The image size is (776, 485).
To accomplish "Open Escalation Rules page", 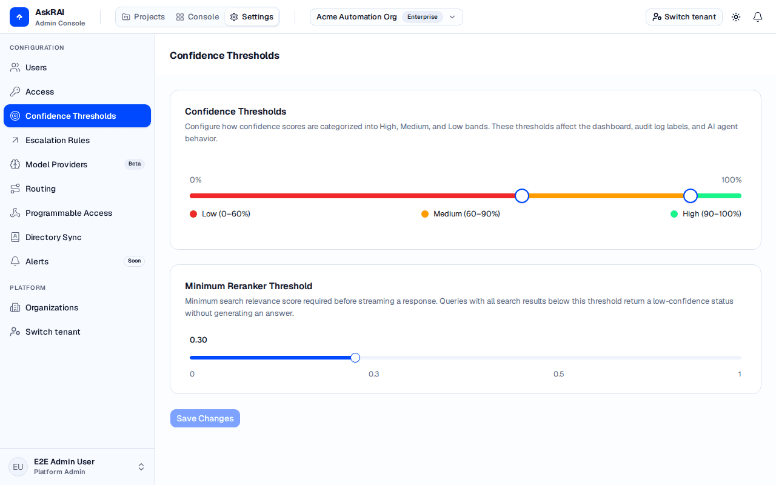I will (x=77, y=140).
